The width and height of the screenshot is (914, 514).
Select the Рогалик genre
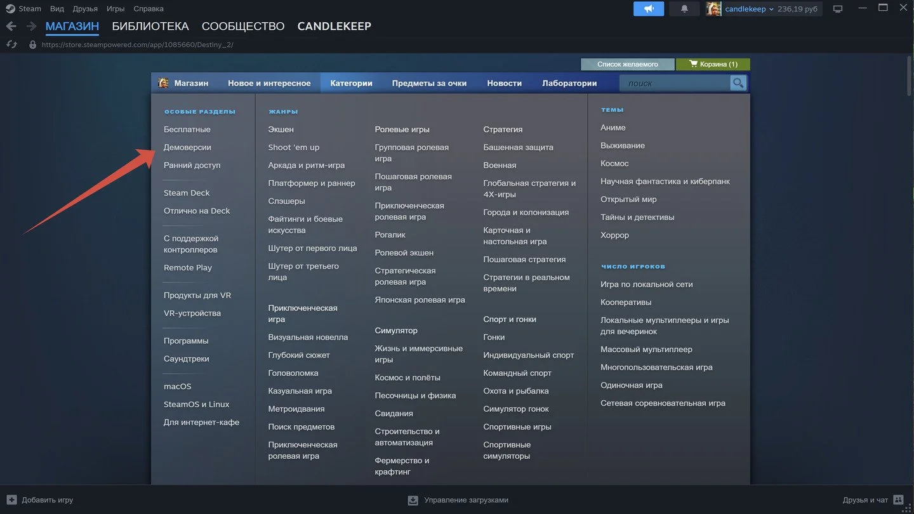tap(390, 235)
